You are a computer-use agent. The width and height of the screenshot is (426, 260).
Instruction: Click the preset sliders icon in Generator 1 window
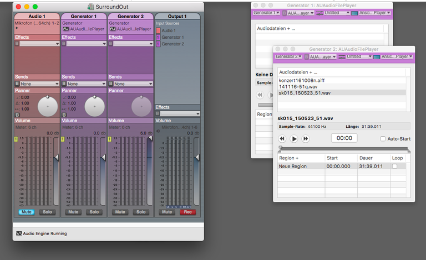319,13
